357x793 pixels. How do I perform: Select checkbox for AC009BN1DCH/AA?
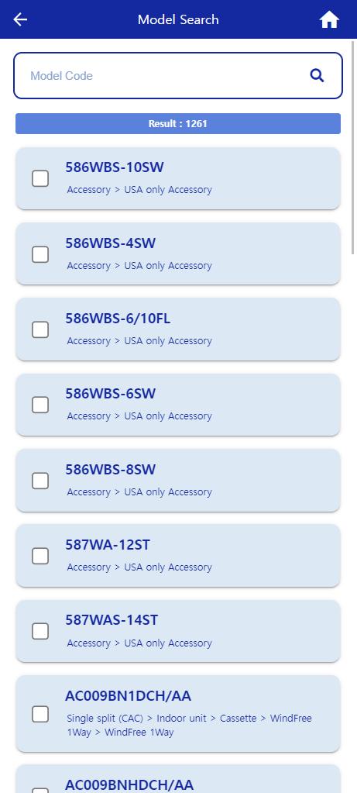click(x=40, y=714)
